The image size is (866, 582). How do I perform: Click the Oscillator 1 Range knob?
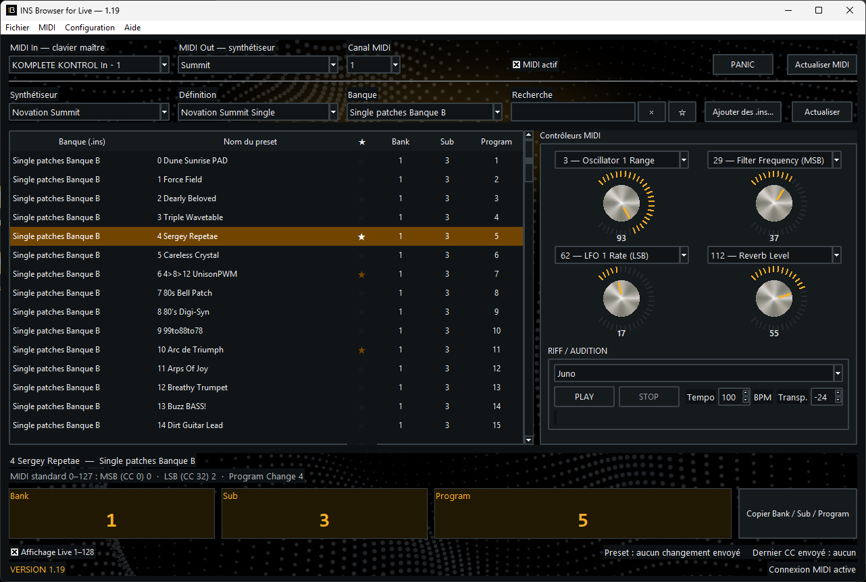tap(621, 202)
